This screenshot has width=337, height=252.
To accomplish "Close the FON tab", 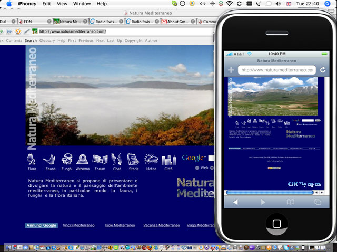I will coord(49,22).
